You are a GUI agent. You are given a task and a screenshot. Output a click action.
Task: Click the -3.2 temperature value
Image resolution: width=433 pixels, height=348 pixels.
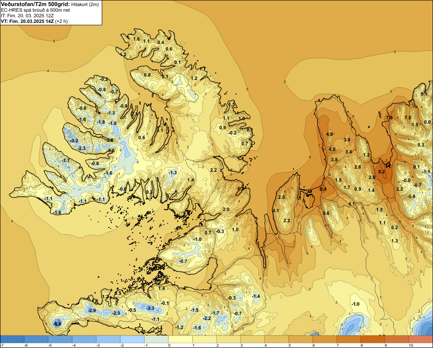(x=74, y=140)
